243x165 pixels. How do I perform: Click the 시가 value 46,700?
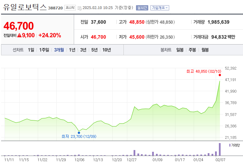(98, 37)
